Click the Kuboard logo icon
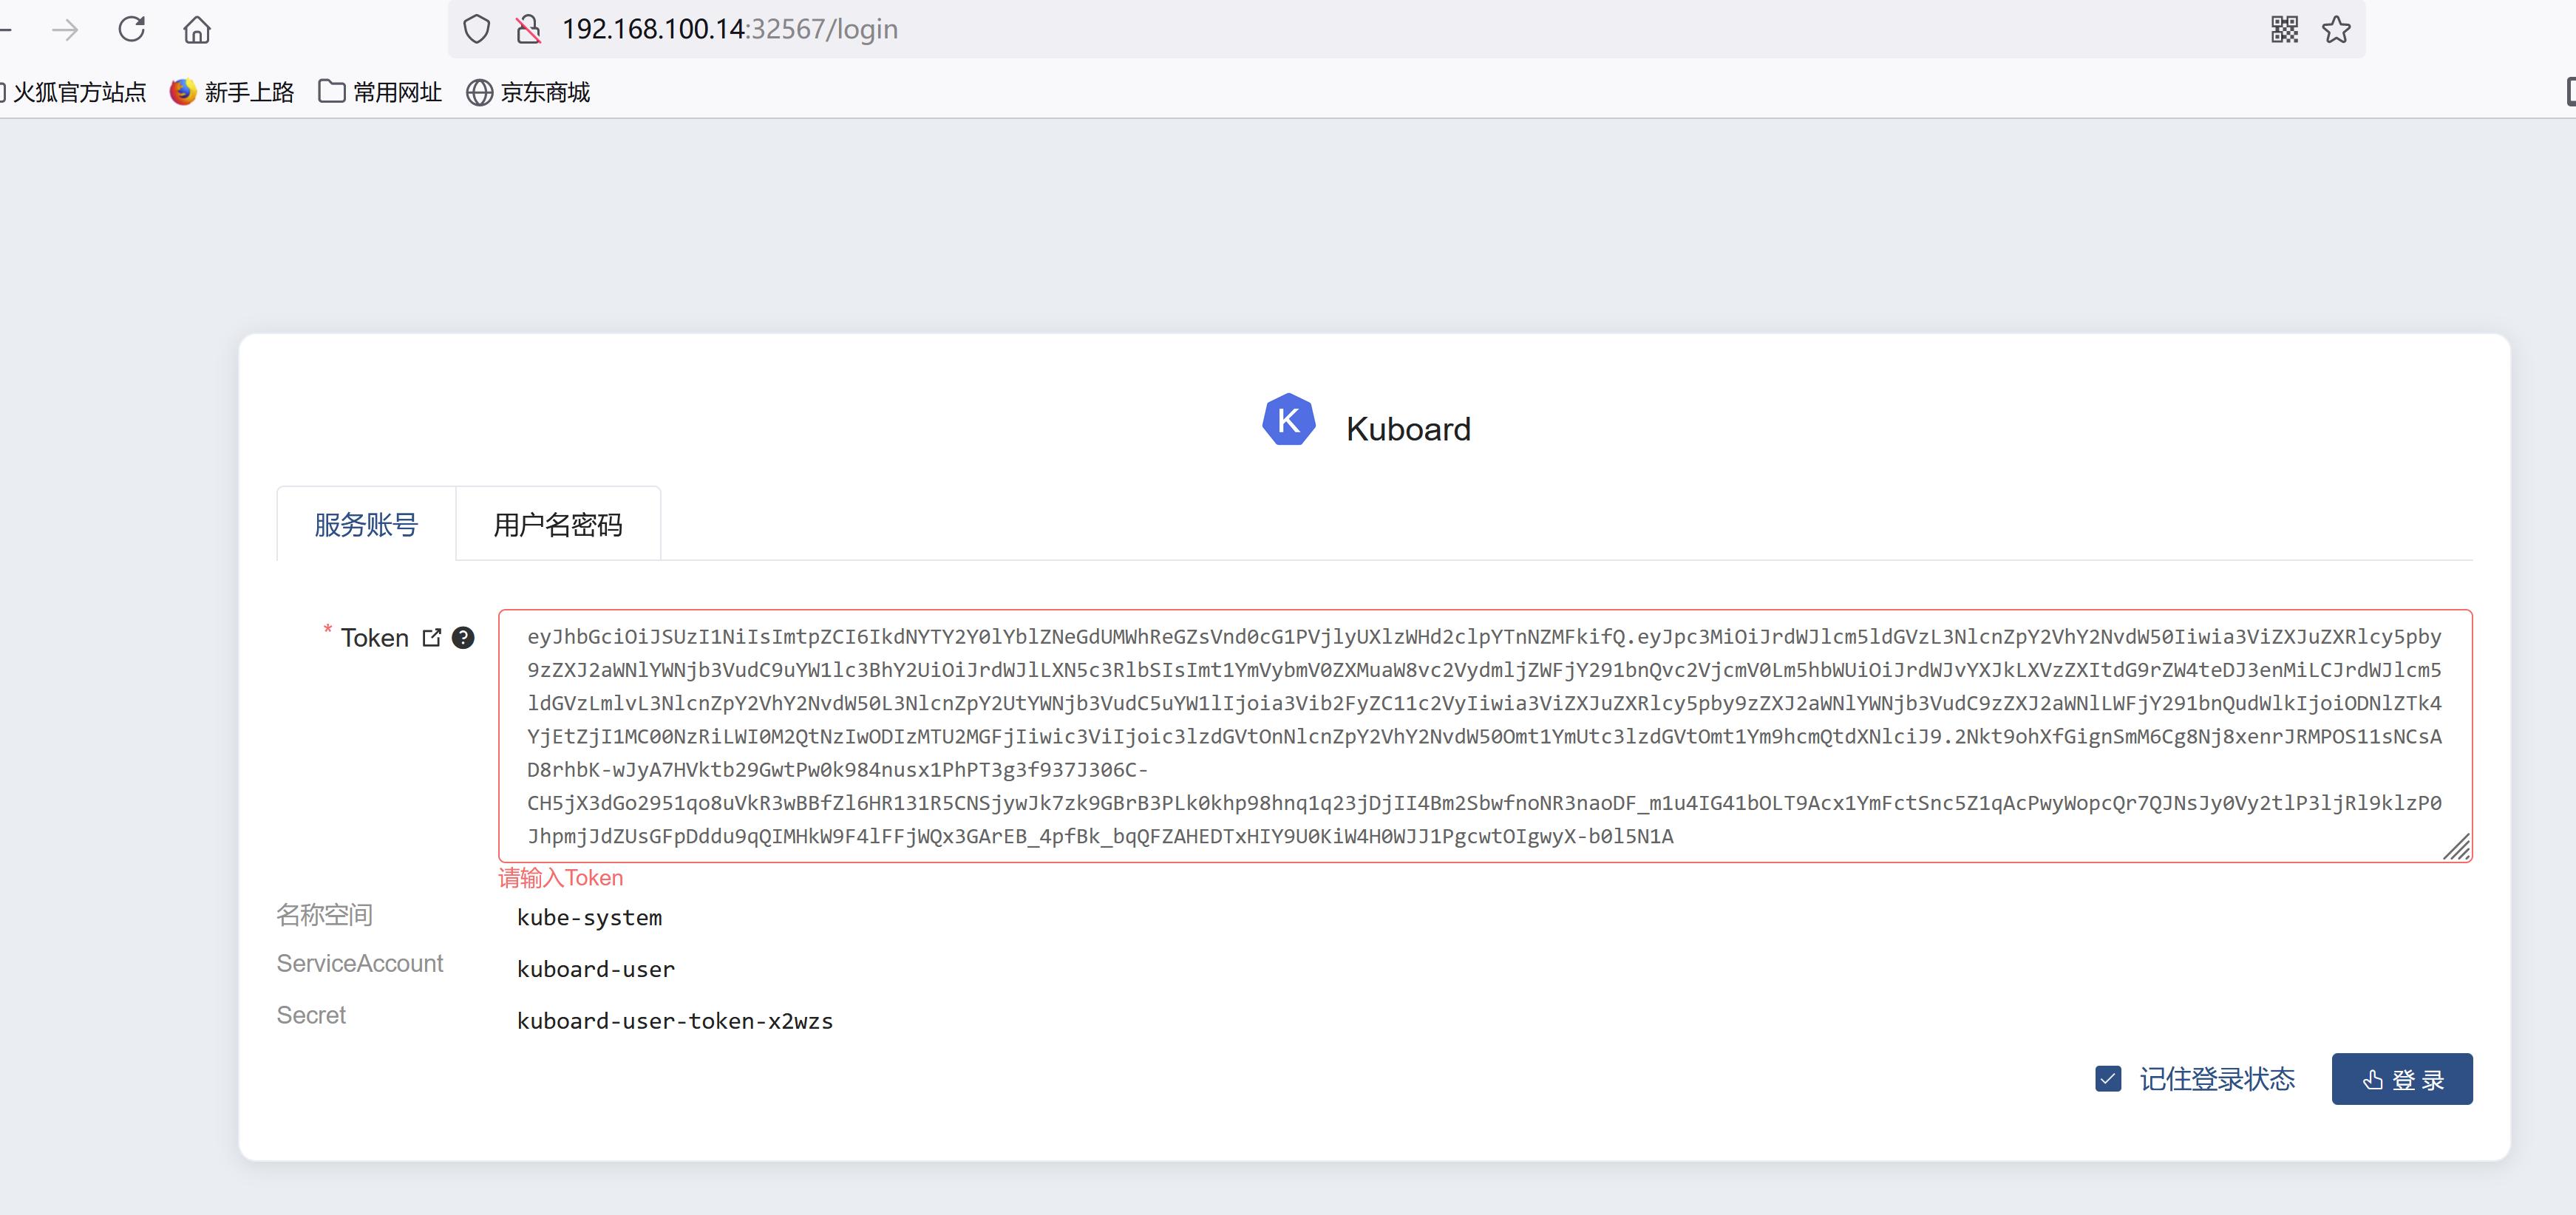2576x1215 pixels. pyautogui.click(x=1288, y=420)
